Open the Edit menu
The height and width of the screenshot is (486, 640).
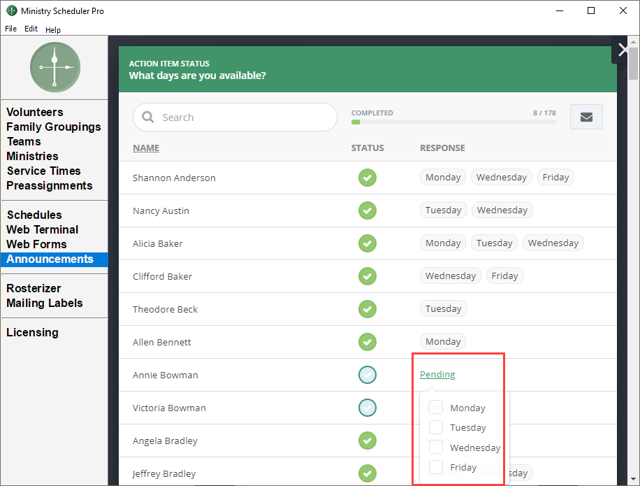pyautogui.click(x=31, y=29)
